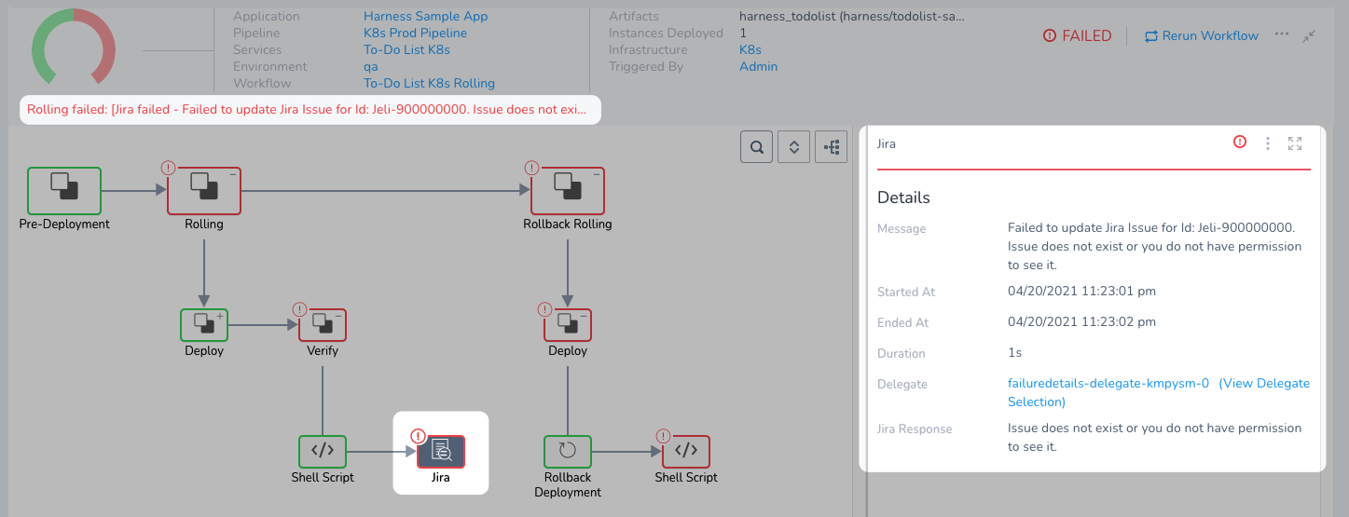The width and height of the screenshot is (1349, 517).
Task: Collapse the rollback Deploy node minus sign
Action: tap(584, 316)
